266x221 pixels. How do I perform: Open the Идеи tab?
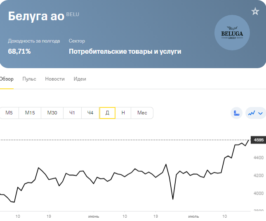[80, 79]
